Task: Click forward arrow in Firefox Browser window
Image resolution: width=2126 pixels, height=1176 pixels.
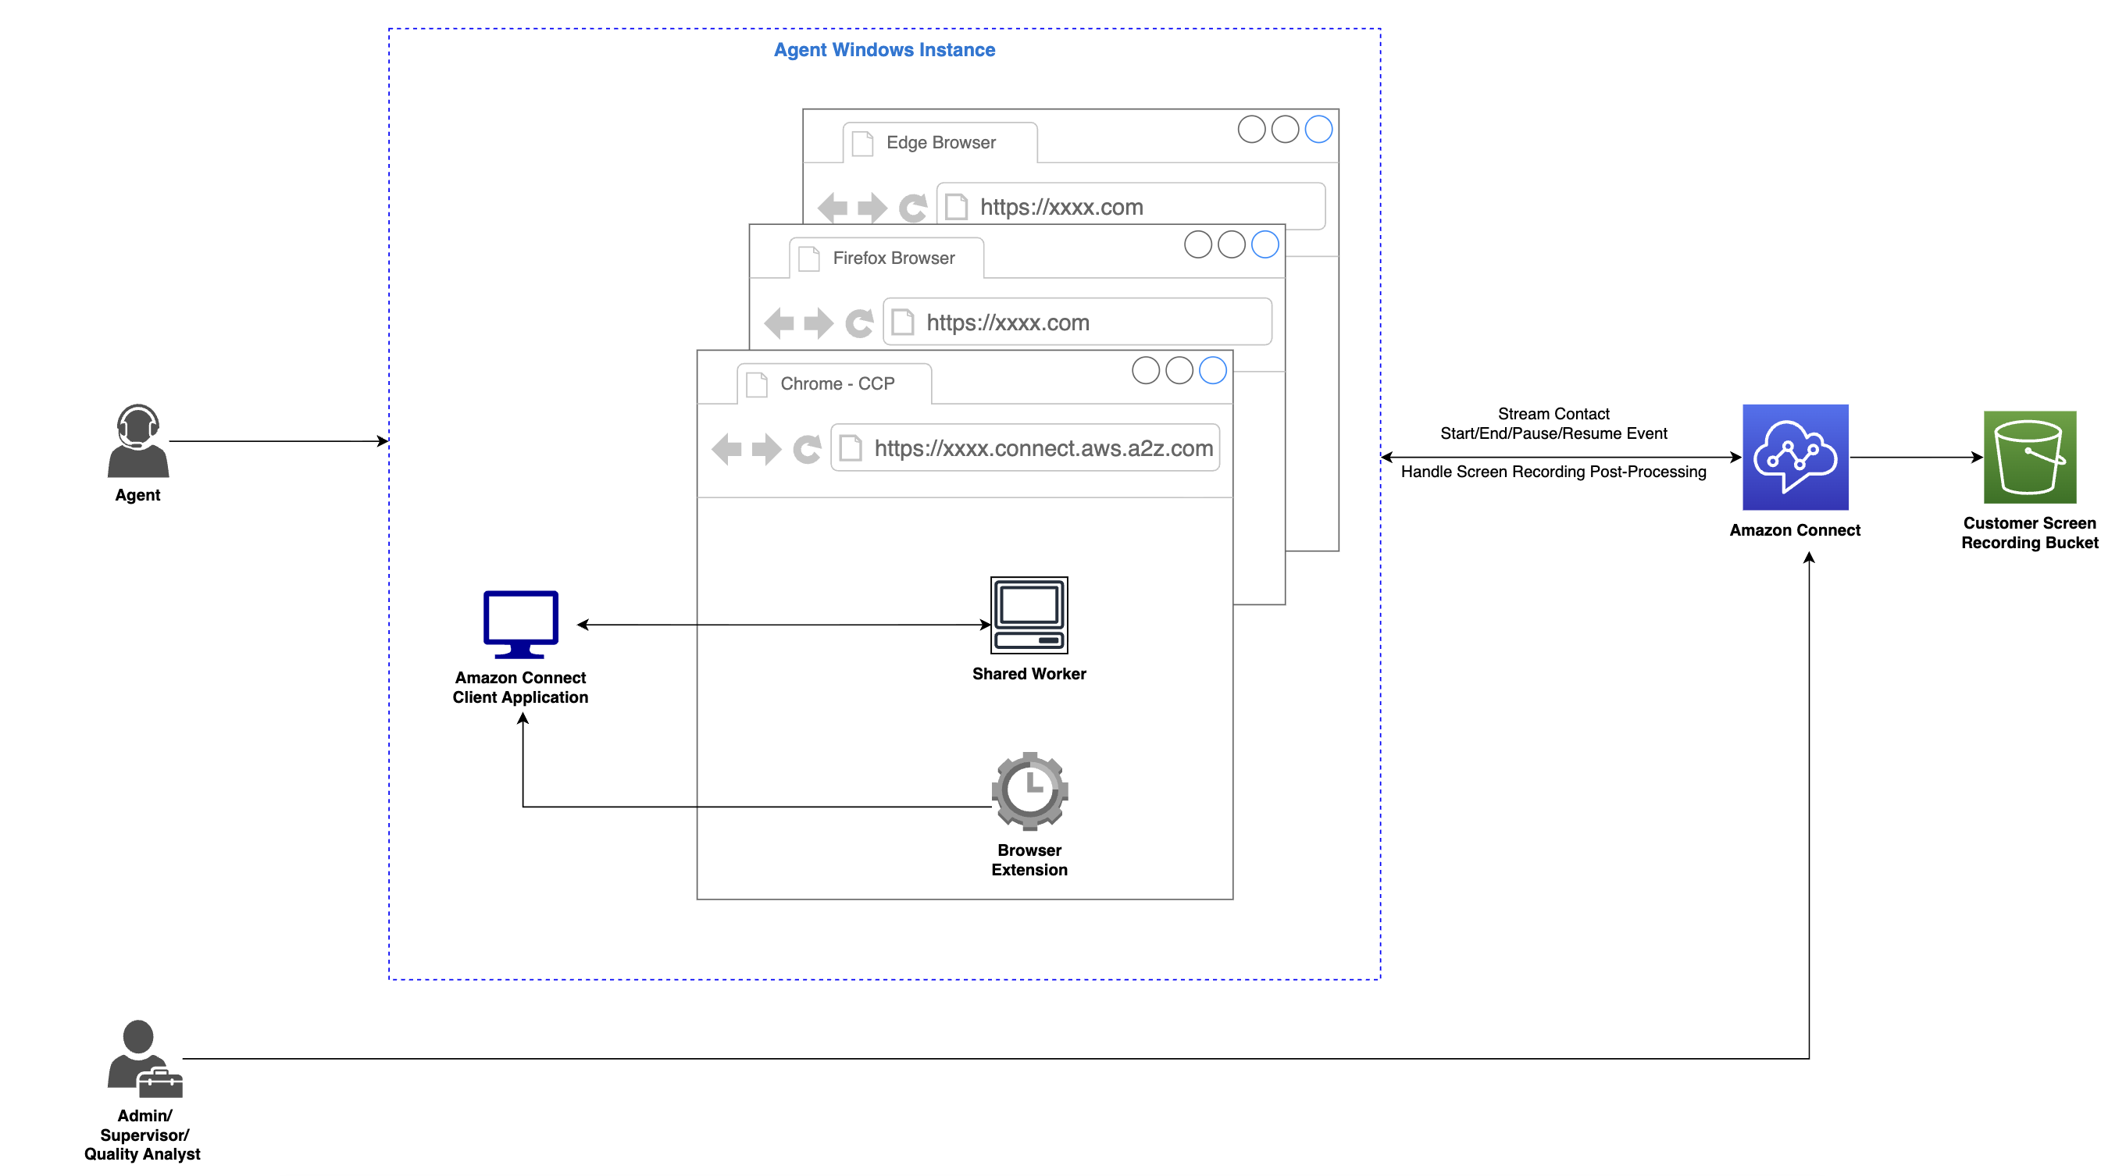Action: pos(819,323)
